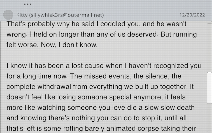Click the line "felt worse. Now, I don't know."

pyautogui.click(x=52, y=45)
